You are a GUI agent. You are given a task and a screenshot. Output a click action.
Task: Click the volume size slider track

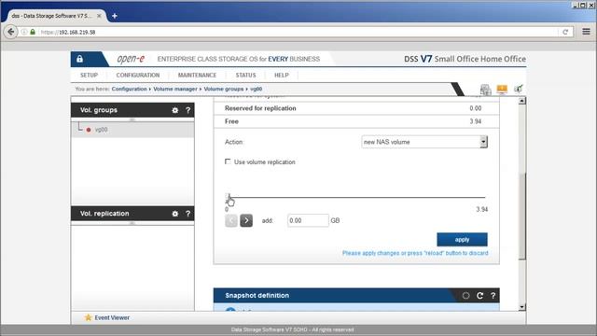tap(356, 197)
